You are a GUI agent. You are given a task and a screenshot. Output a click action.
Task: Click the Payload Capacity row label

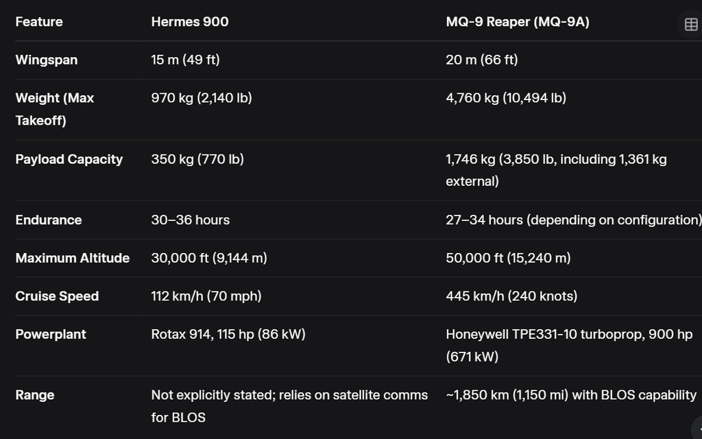click(x=69, y=159)
